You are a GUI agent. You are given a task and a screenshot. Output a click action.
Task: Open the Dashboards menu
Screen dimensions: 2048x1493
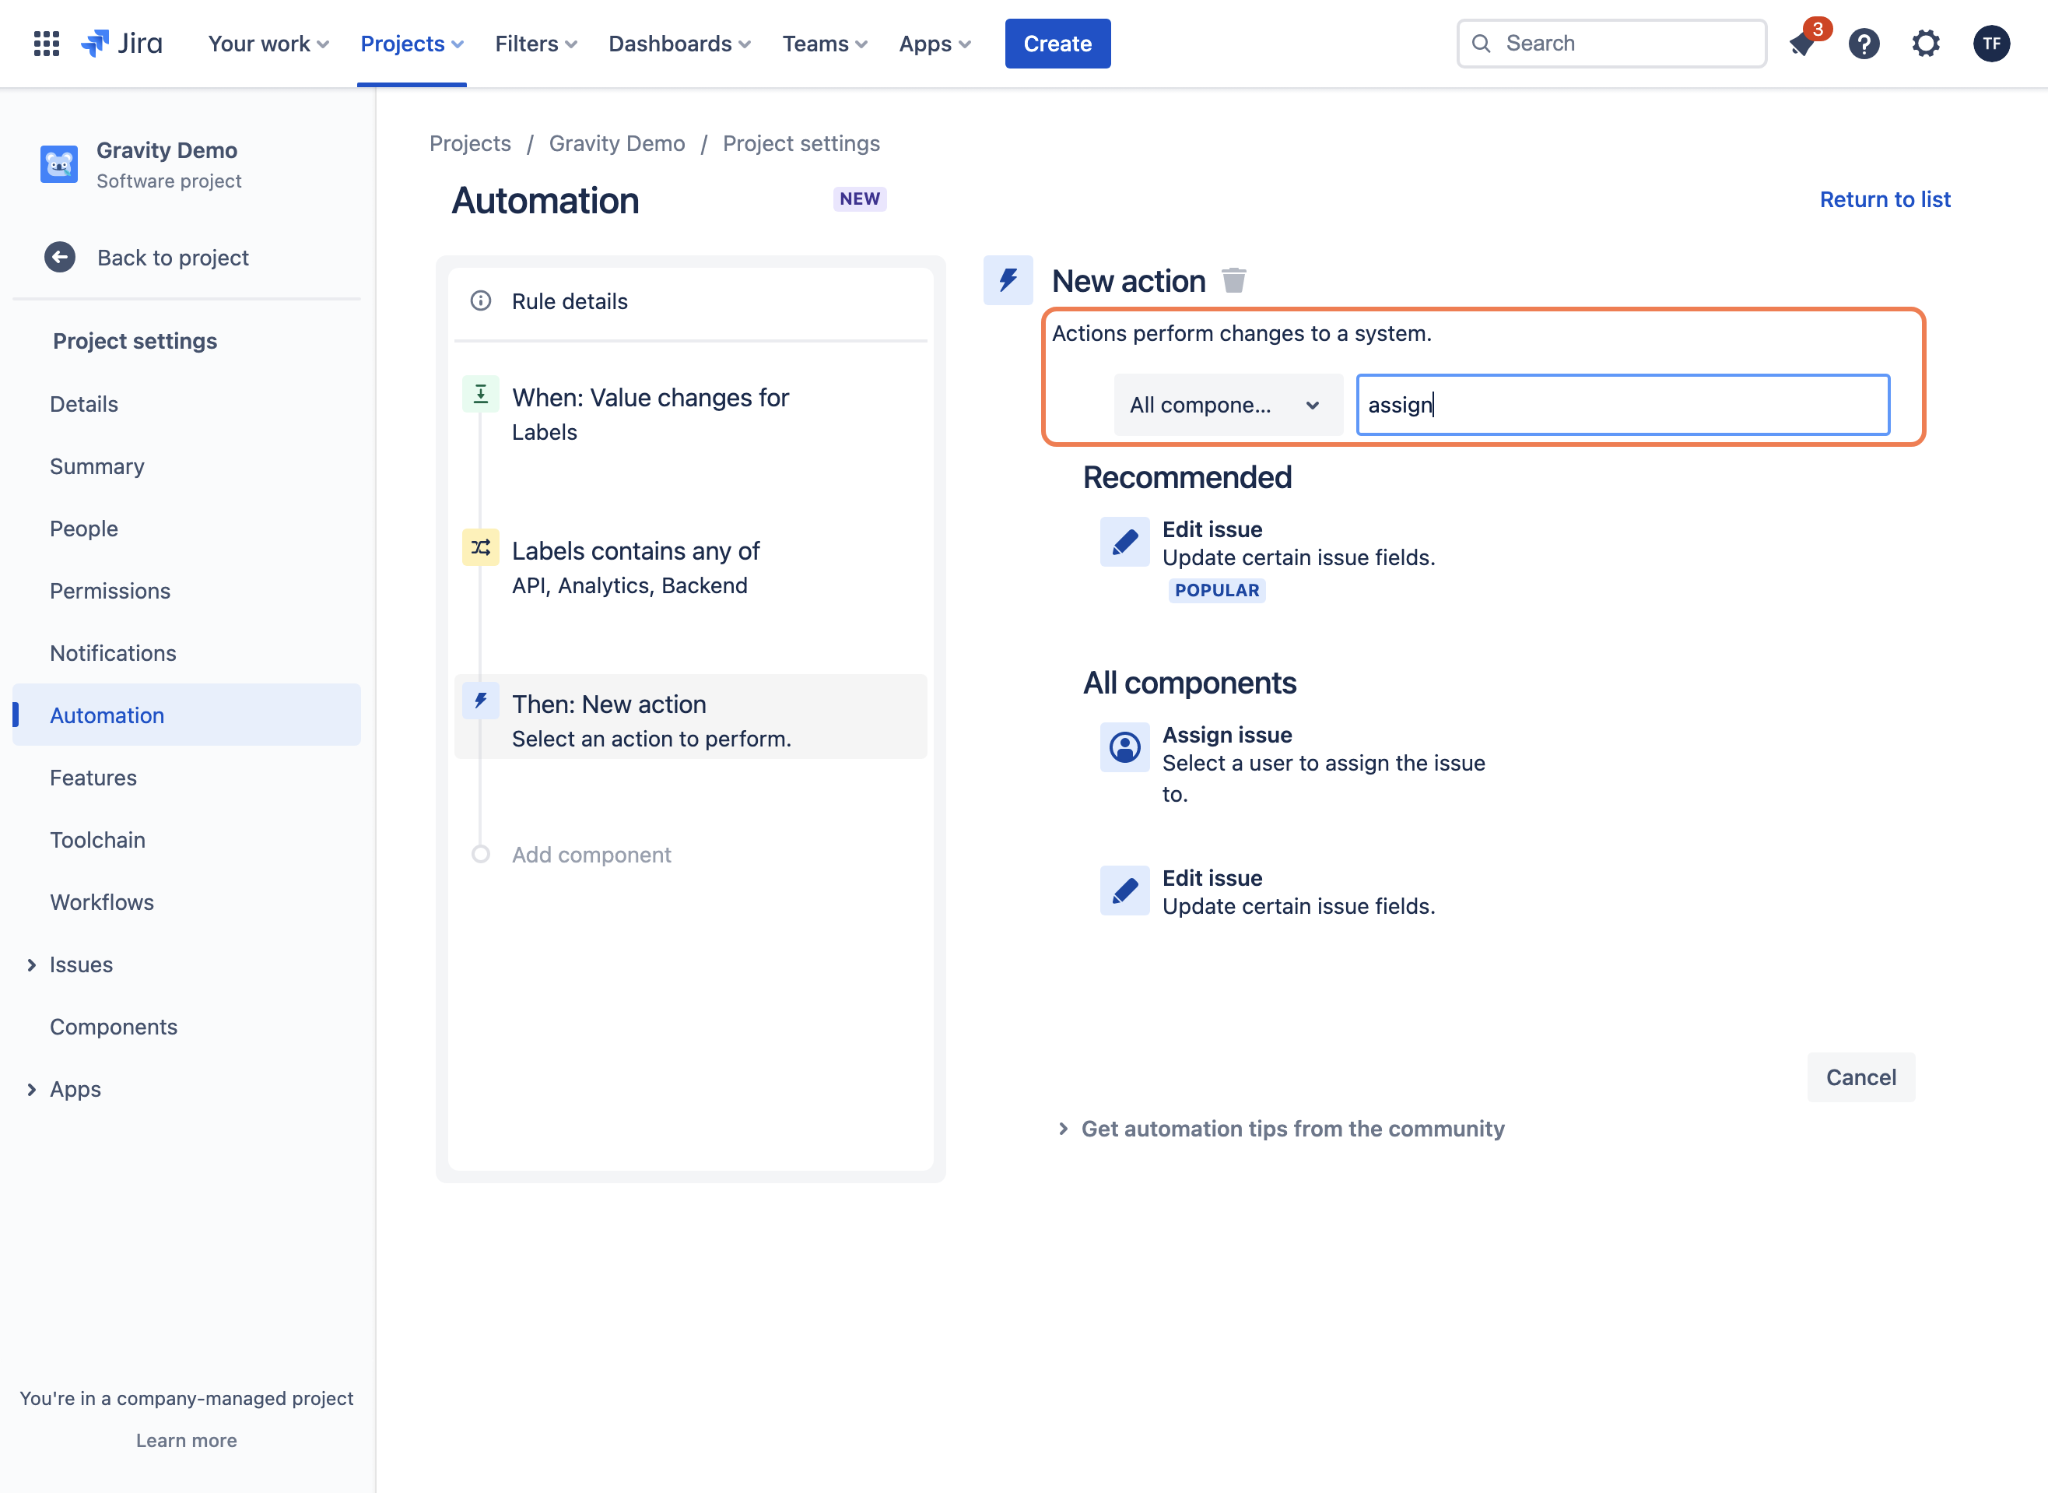679,44
